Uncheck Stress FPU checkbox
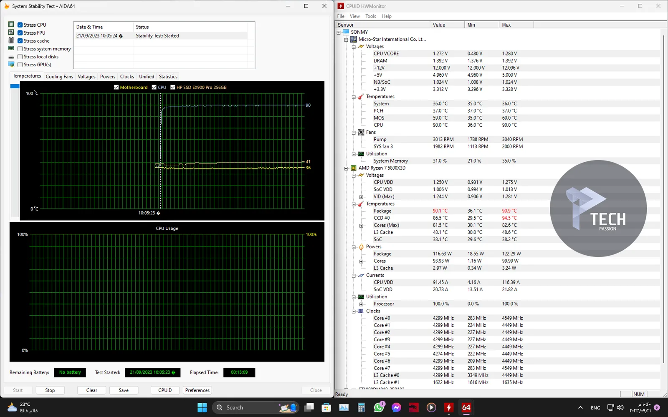The height and width of the screenshot is (417, 668). click(x=20, y=33)
